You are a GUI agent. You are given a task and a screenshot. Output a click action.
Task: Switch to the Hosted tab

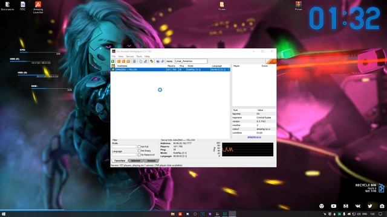(151, 161)
